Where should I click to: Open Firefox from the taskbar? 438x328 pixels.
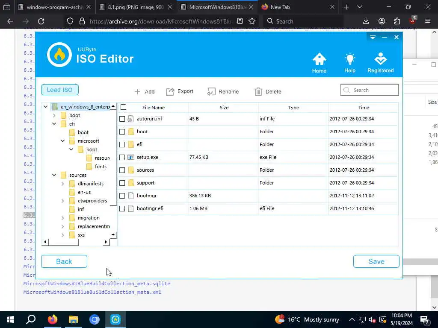tap(52, 319)
